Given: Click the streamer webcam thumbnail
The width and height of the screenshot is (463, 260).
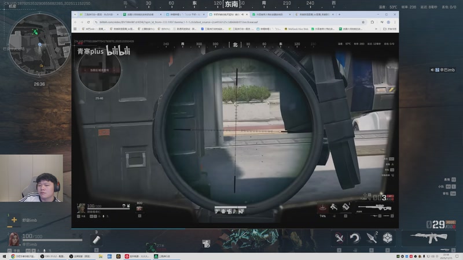Looking at the screenshot, I should coord(32,179).
